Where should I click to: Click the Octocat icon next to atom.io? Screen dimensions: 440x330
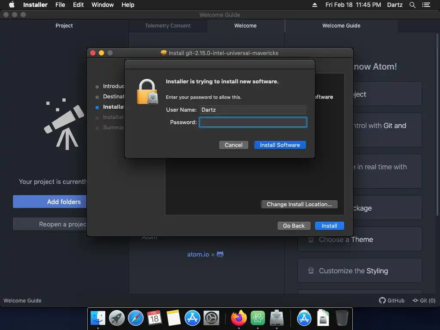click(x=220, y=254)
